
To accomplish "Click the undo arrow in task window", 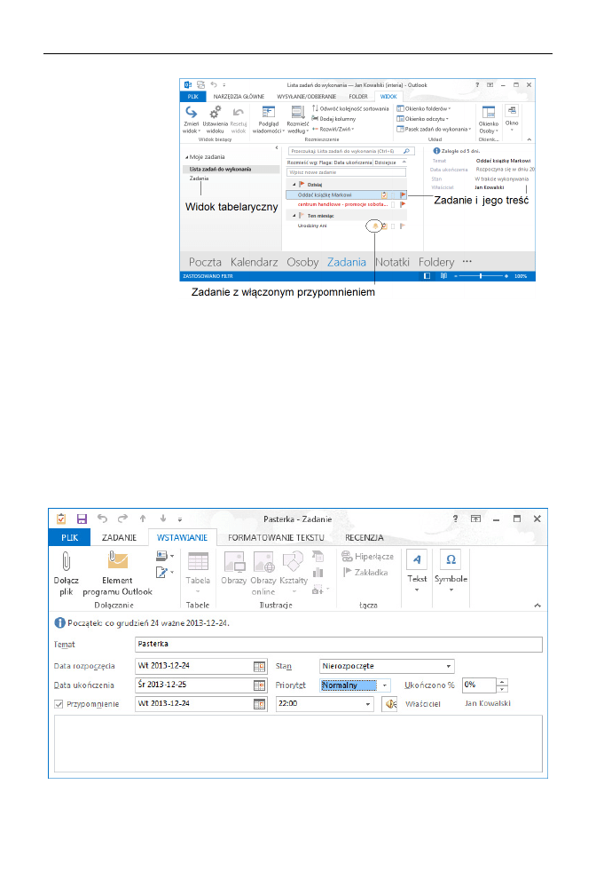I will click(102, 519).
